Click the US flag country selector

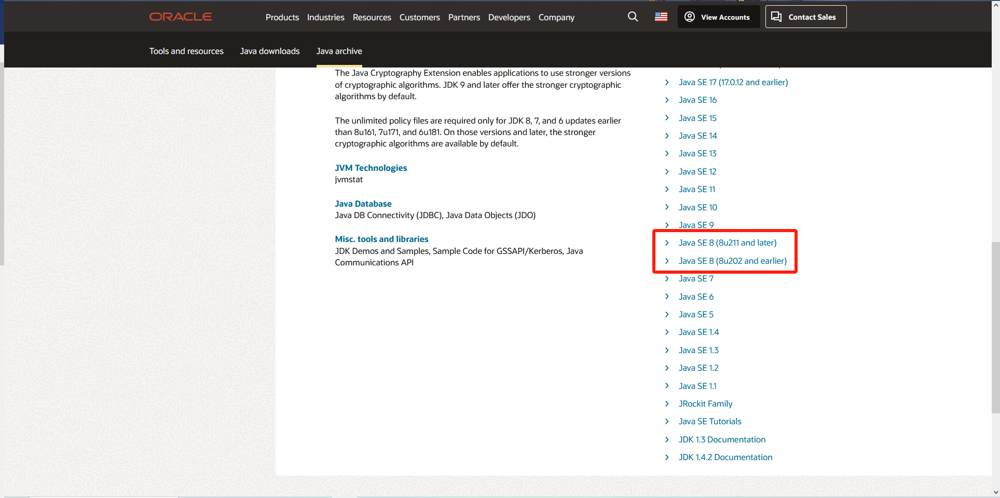(x=661, y=17)
